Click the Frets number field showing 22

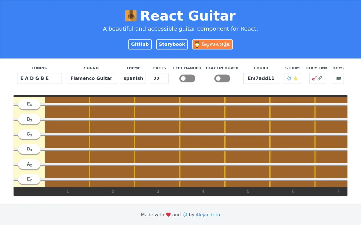coord(160,78)
